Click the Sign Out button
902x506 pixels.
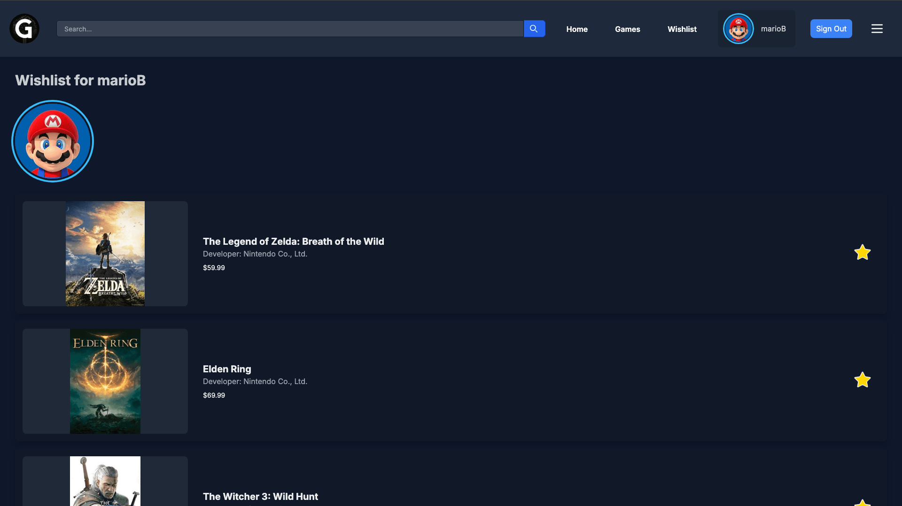point(831,29)
